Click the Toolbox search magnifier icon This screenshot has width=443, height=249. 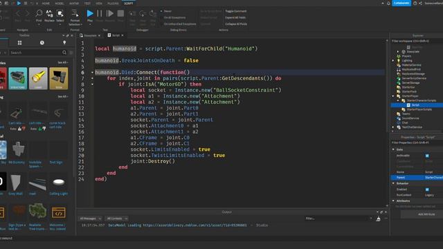click(64, 53)
